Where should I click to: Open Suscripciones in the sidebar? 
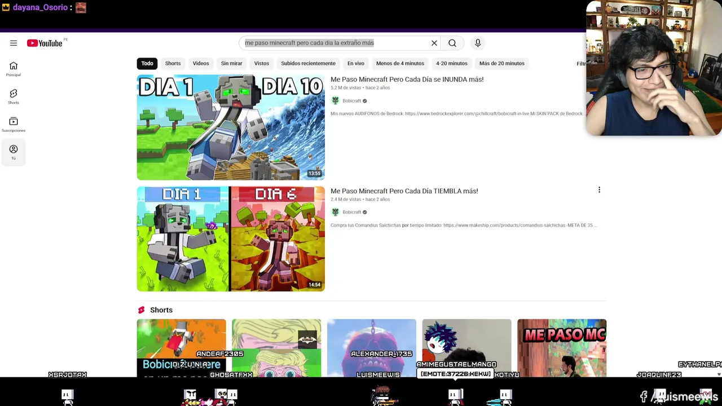click(x=14, y=124)
